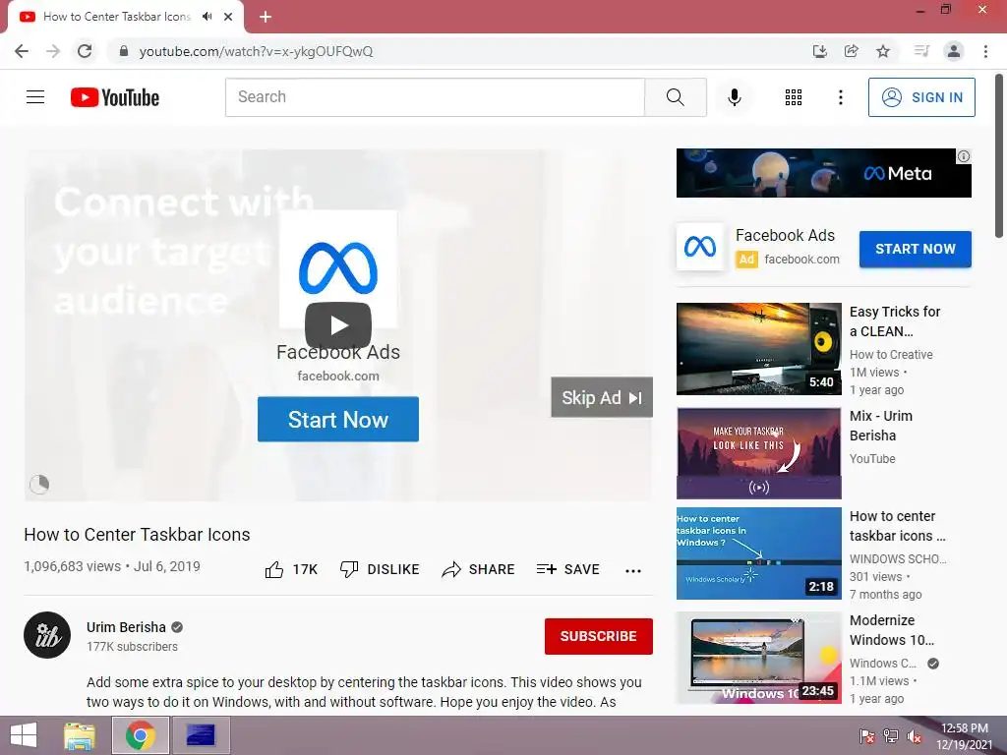1007x755 pixels.
Task: Open facebook.com ad link
Action: pos(801,260)
